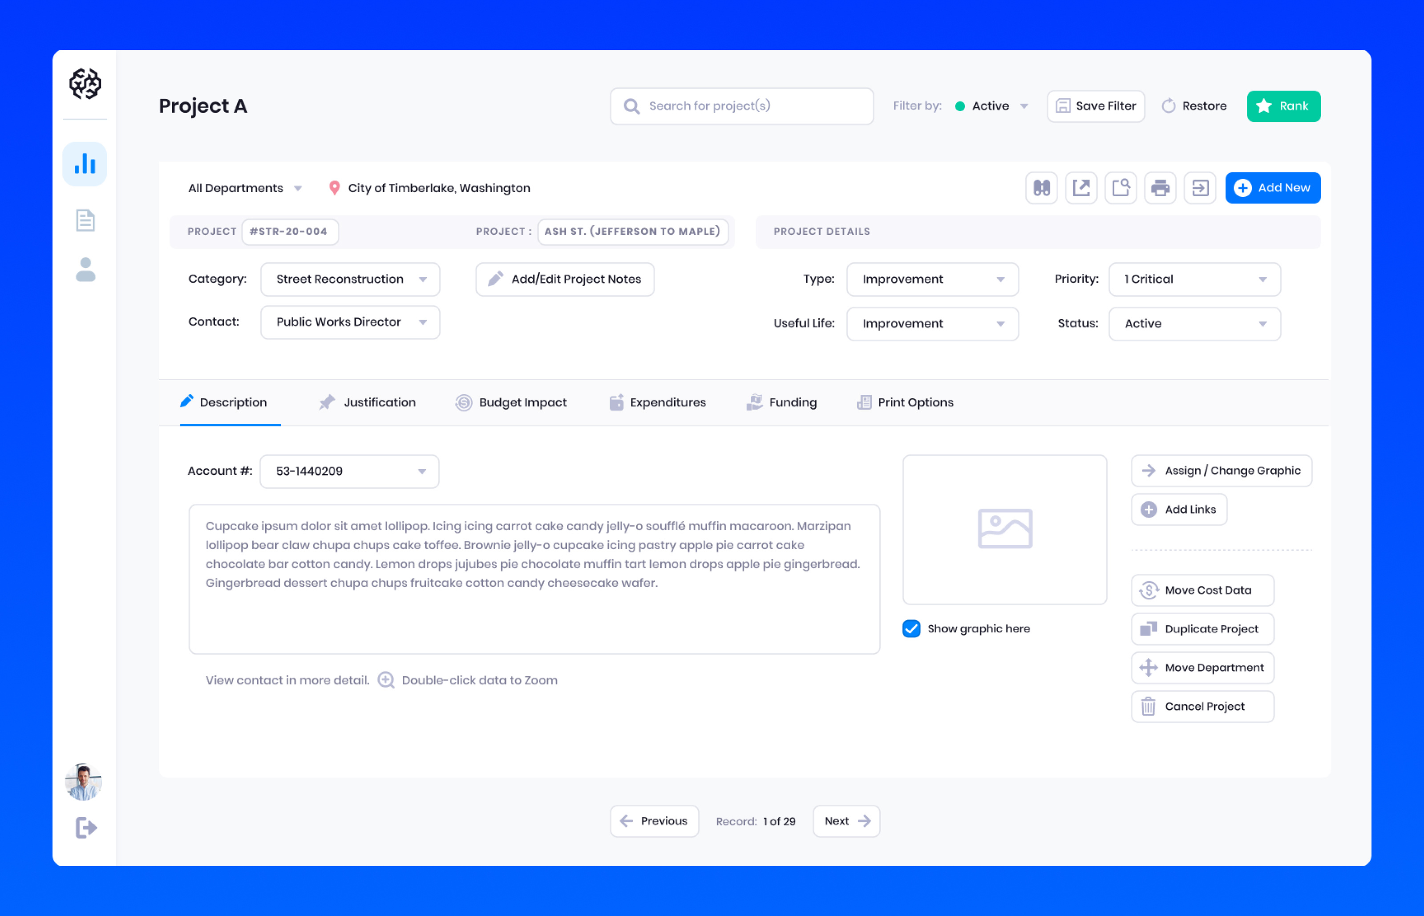Toggle the Active filter indicator
This screenshot has width=1424, height=916.
pos(959,105)
